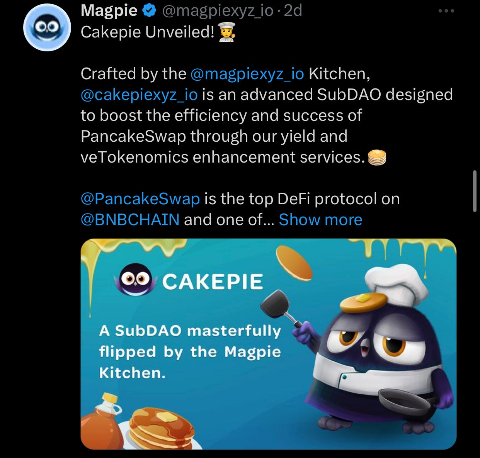The width and height of the screenshot is (480, 458).
Task: Open the @cakepiexyz_io mention link
Action: tap(139, 95)
